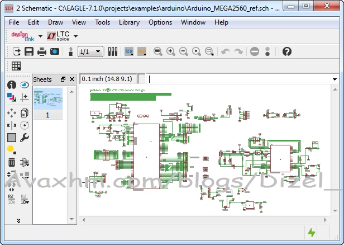
Task: Click the coordinates display 0.1 inch (14.8 9.1)
Action: pyautogui.click(x=108, y=79)
